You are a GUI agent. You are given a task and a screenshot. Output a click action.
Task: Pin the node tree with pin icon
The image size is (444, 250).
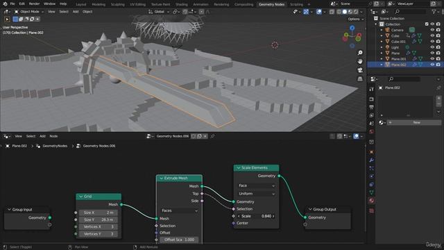coord(212,136)
